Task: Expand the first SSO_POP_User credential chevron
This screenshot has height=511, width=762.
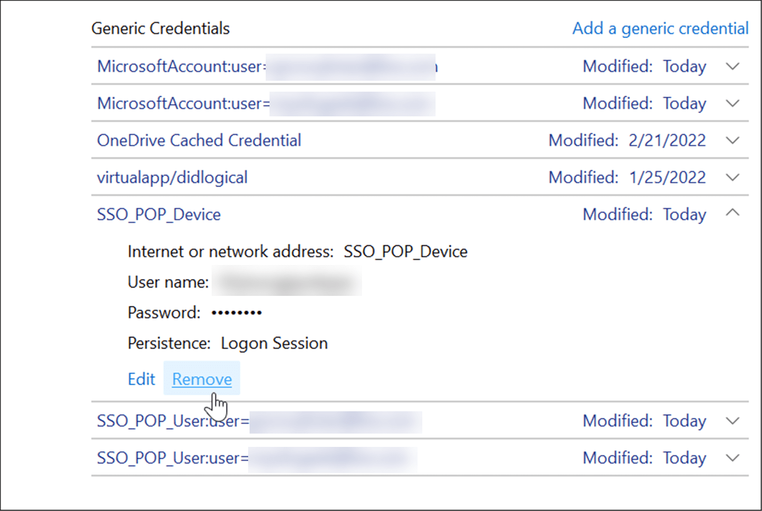Action: point(733,421)
